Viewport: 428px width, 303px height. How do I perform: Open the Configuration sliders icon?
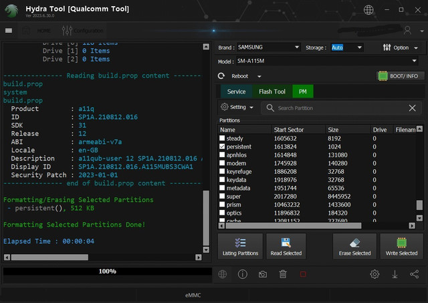(67, 31)
